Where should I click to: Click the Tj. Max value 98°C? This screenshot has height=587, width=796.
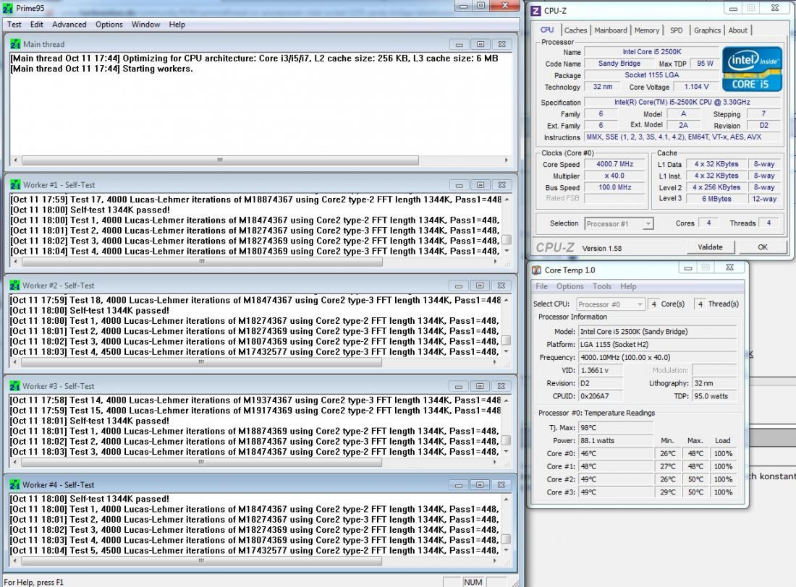coord(616,428)
